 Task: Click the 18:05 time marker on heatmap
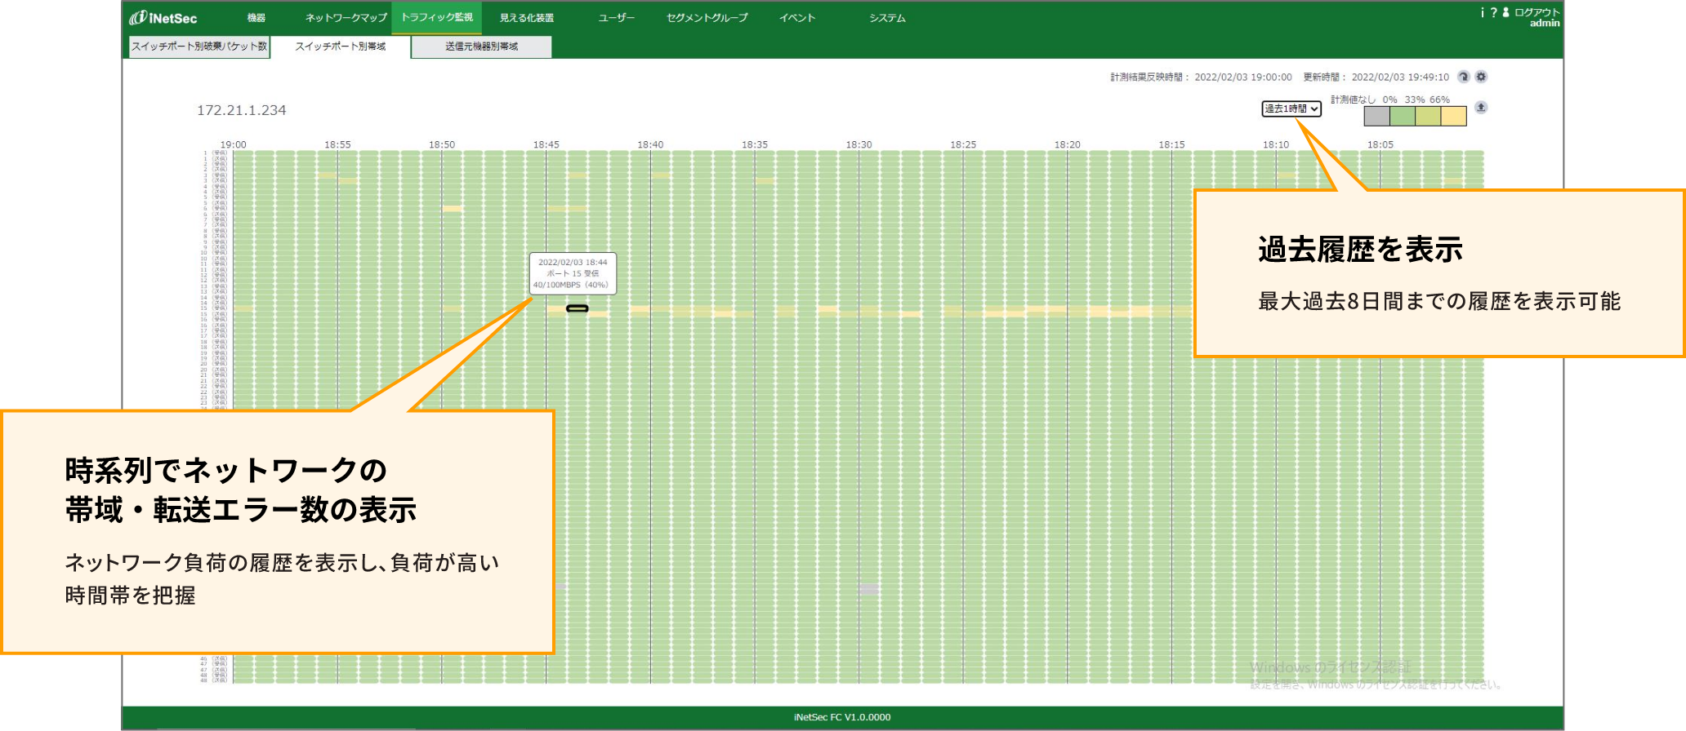(1380, 144)
